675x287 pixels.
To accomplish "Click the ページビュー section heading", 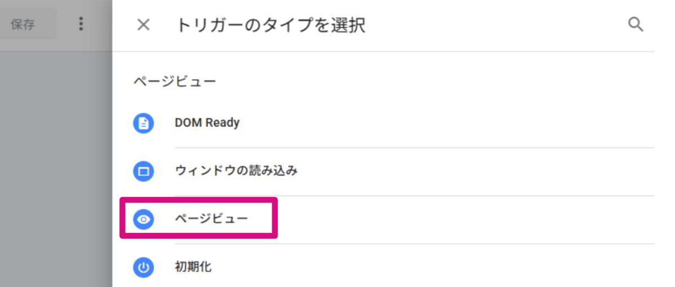I will pyautogui.click(x=174, y=82).
